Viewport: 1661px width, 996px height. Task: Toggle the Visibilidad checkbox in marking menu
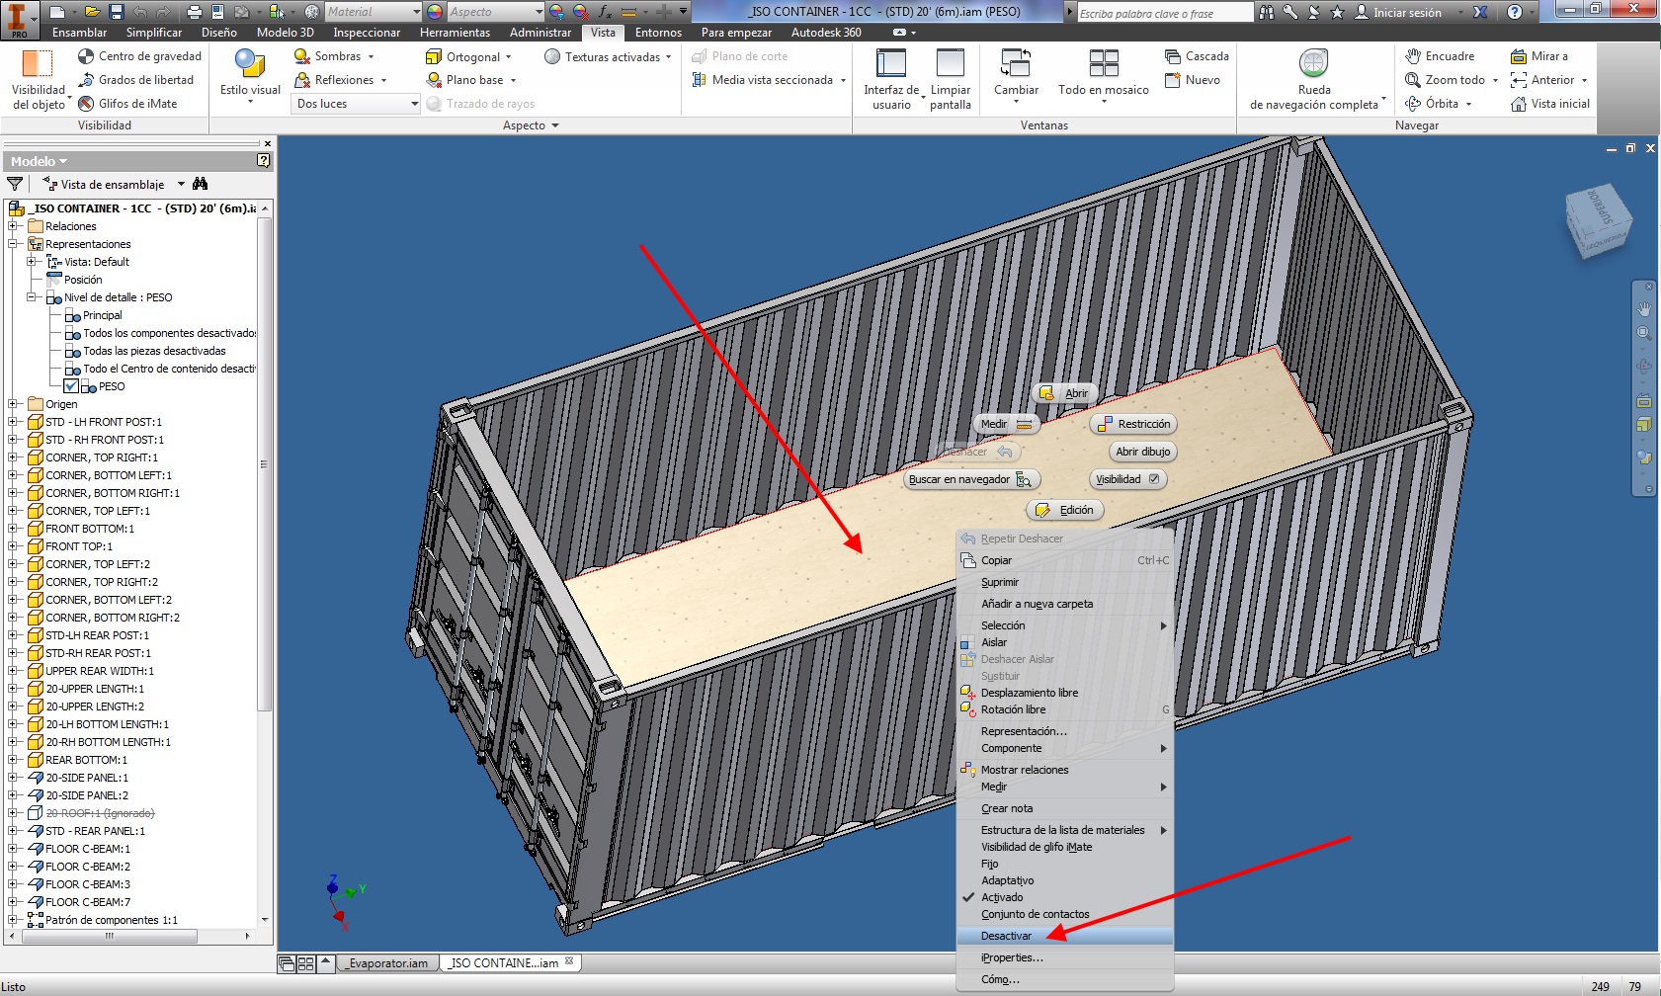click(1154, 479)
